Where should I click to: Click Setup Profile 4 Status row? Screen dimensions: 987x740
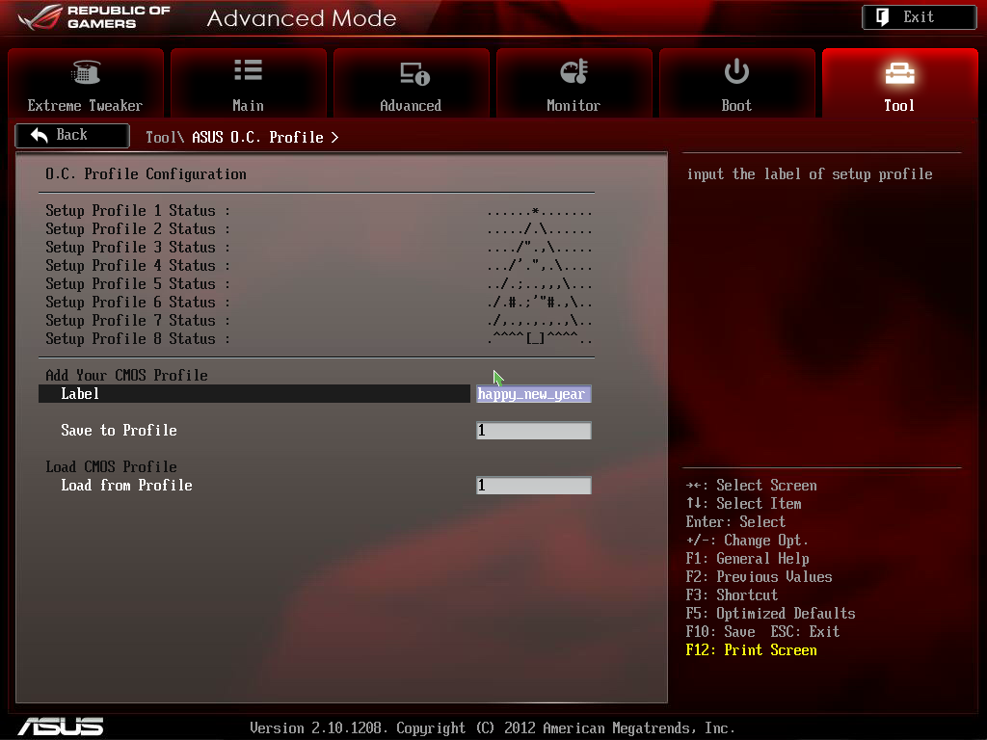tap(318, 266)
